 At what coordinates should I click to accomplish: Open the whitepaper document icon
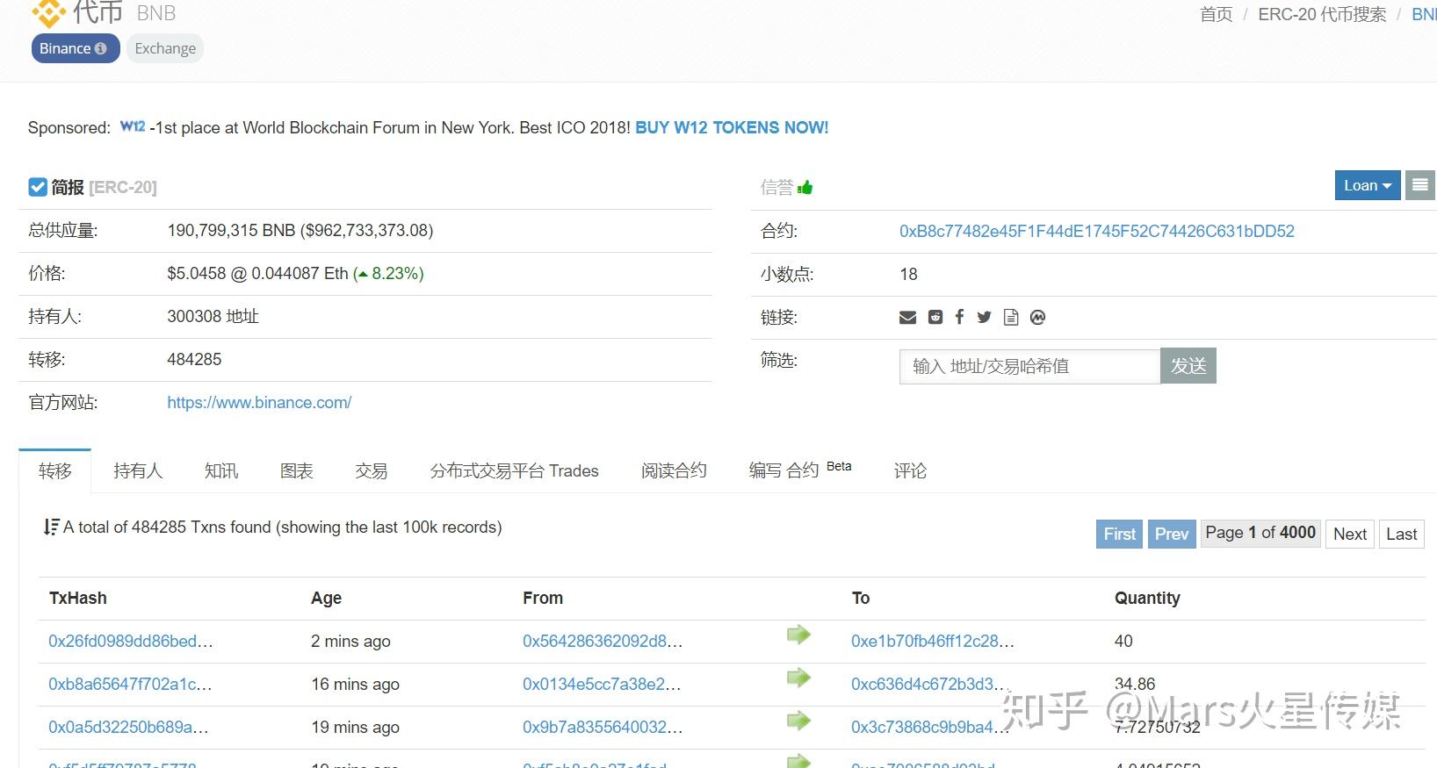1011,318
